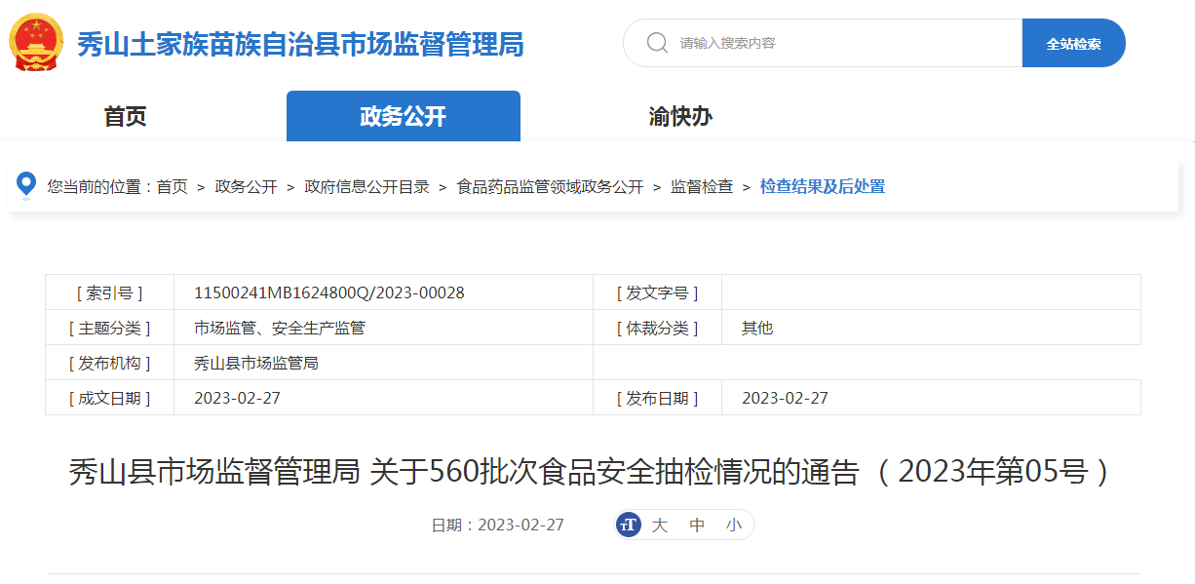Click the 政务公开 breadcrumb link
This screenshot has width=1195, height=584.
click(x=246, y=186)
